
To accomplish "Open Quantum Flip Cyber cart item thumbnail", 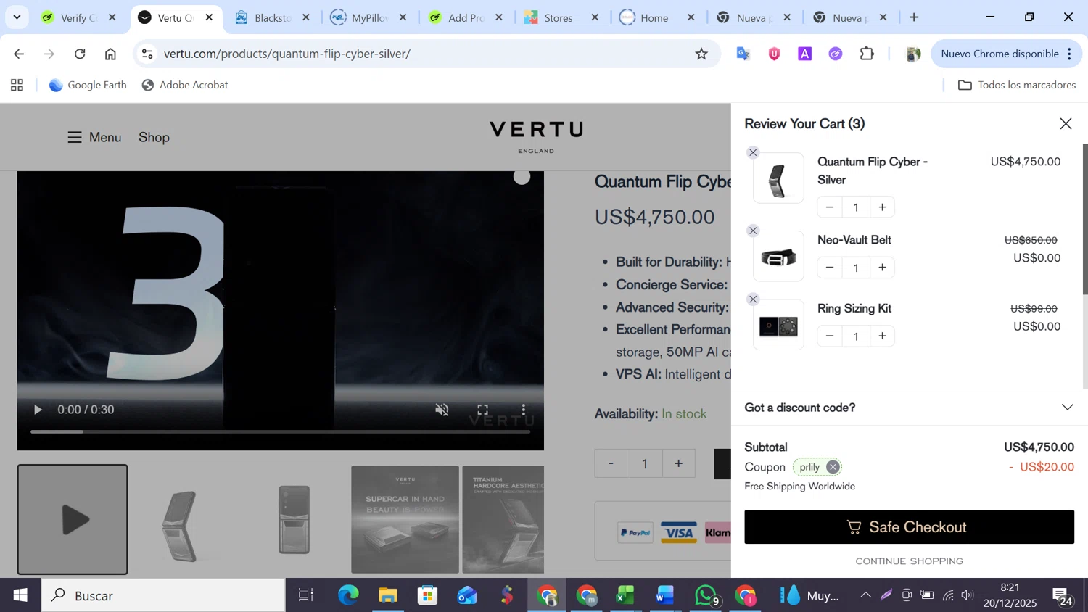I will [x=778, y=178].
